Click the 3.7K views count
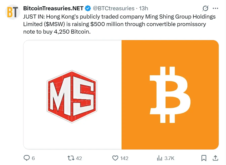 [x=169, y=158]
